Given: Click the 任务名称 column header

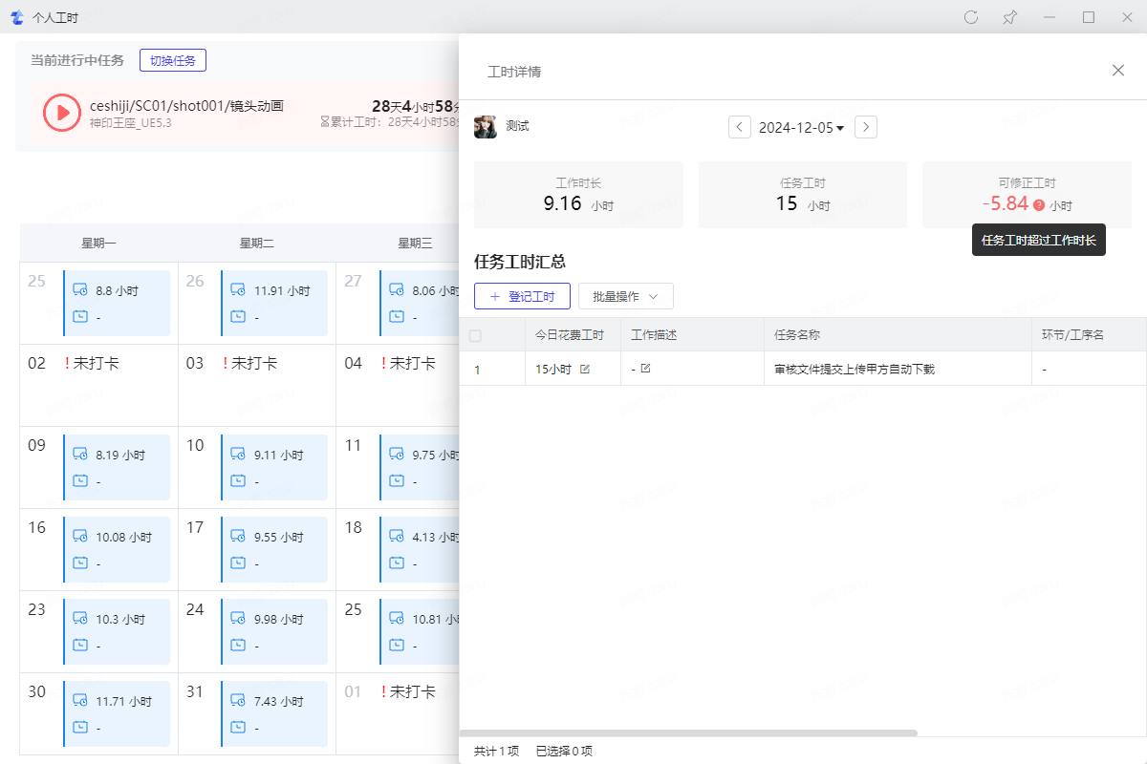Looking at the screenshot, I should click(797, 335).
